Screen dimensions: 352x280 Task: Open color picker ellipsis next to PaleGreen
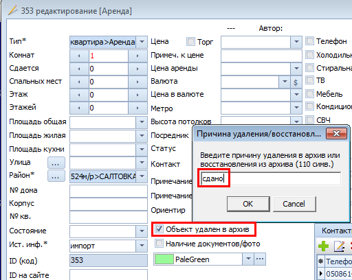coord(260,259)
